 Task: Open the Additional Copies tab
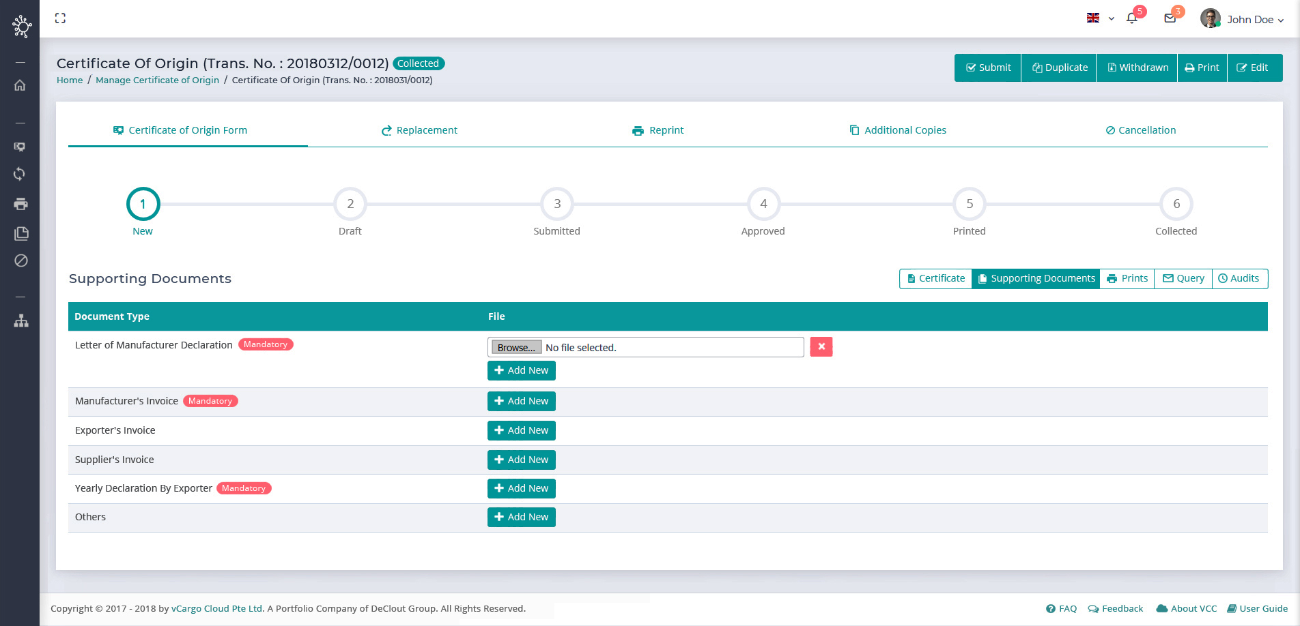pos(897,130)
